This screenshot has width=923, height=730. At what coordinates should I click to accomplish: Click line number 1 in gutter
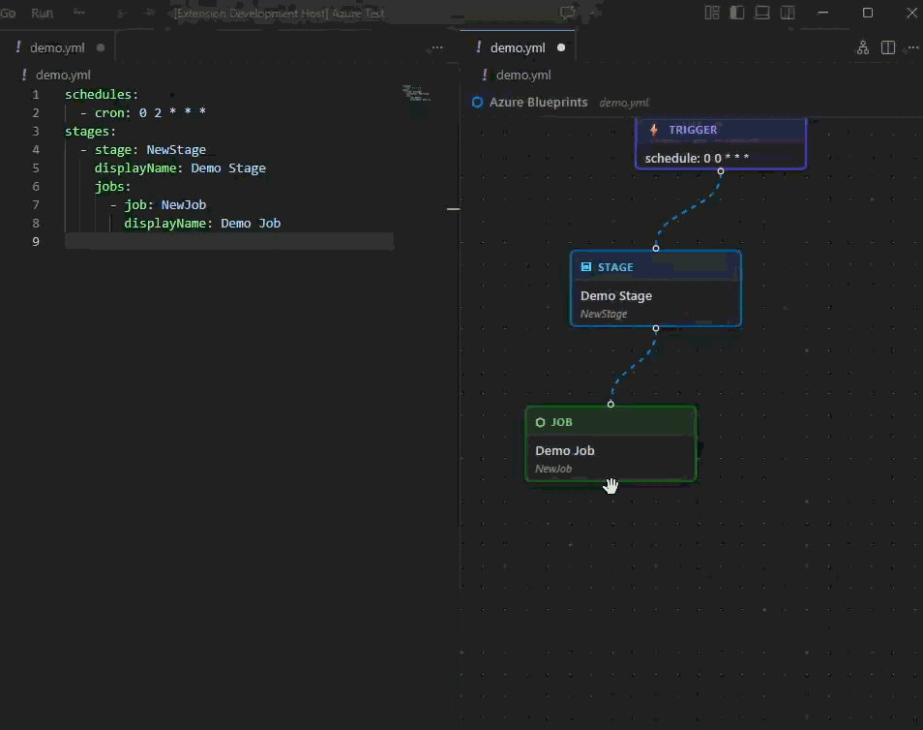point(36,94)
